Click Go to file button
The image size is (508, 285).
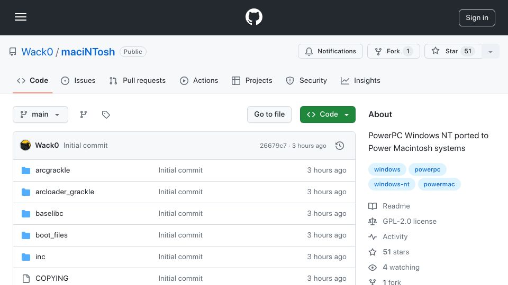coord(269,115)
